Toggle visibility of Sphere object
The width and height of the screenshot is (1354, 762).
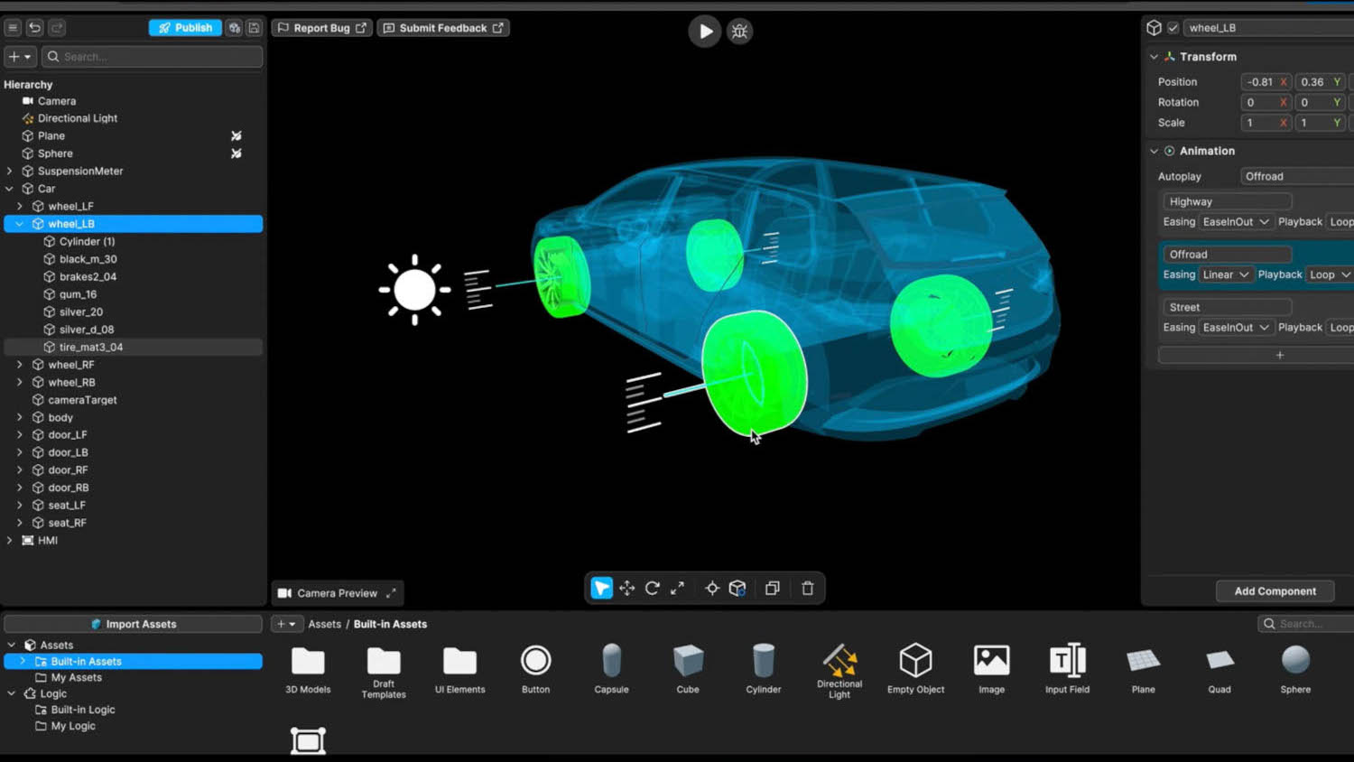click(x=236, y=153)
